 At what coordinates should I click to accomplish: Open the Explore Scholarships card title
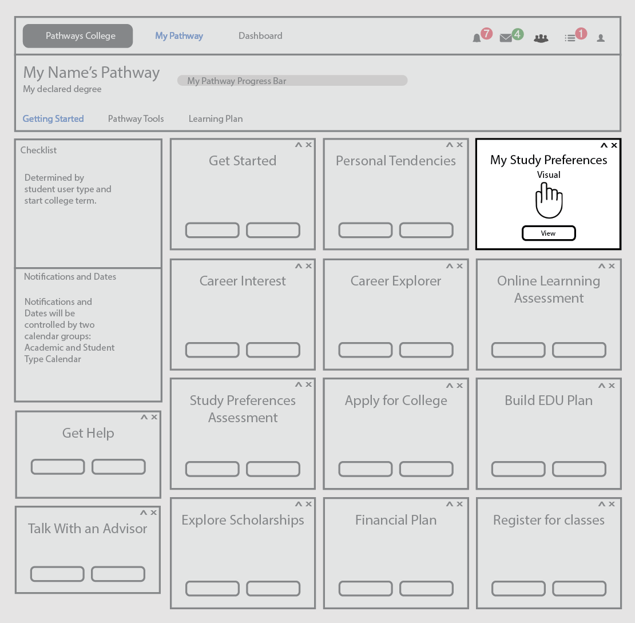click(242, 520)
